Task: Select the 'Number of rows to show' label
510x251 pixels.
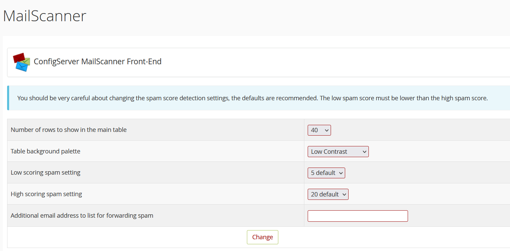Action: [69, 130]
